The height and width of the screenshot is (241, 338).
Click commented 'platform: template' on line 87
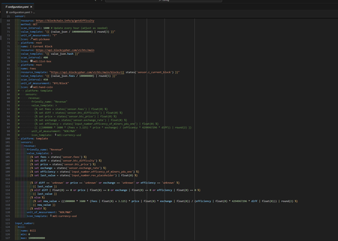pyautogui.click(x=39, y=90)
